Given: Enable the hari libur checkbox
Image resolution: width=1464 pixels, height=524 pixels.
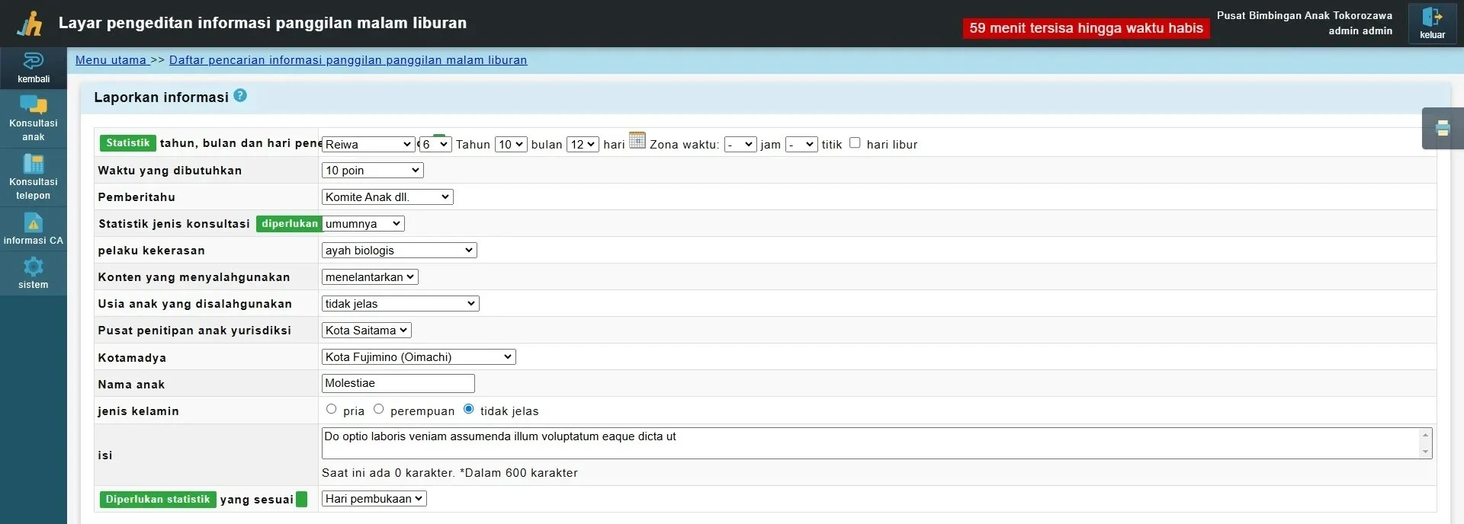Looking at the screenshot, I should [855, 143].
